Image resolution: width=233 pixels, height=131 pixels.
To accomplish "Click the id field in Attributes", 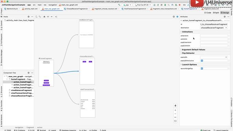I will click(214, 24).
